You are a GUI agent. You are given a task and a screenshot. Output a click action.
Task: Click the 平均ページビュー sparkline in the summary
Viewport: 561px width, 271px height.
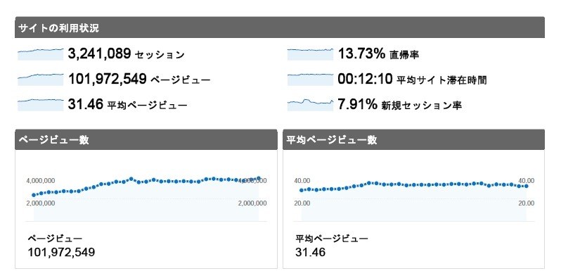point(41,105)
